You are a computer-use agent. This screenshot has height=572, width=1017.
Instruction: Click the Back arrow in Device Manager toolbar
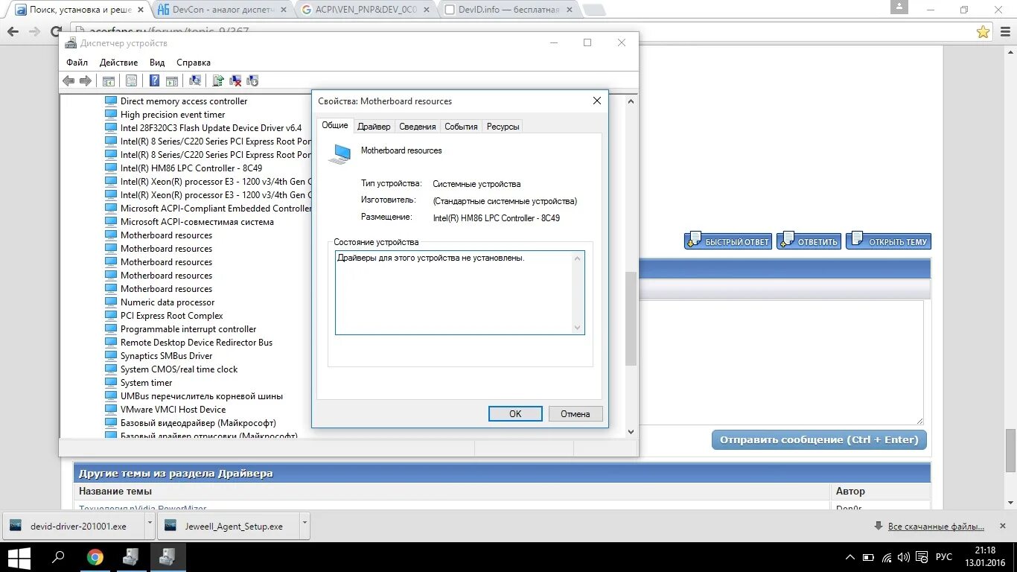pos(68,80)
